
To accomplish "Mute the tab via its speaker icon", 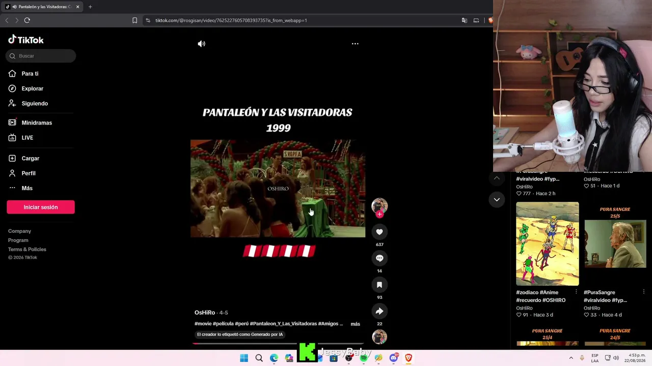I will [x=14, y=7].
